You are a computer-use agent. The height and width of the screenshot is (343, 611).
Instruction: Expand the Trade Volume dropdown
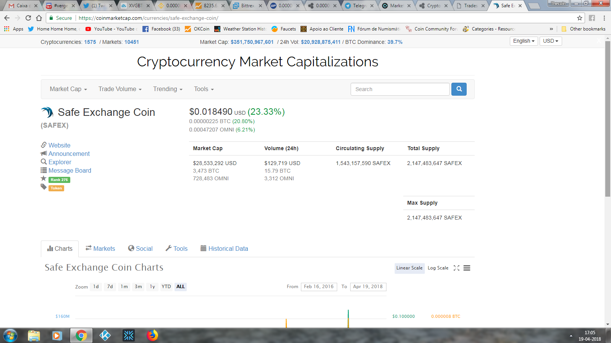point(120,89)
